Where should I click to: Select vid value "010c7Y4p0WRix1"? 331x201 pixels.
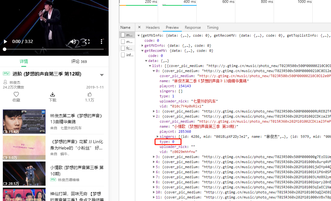187,106
